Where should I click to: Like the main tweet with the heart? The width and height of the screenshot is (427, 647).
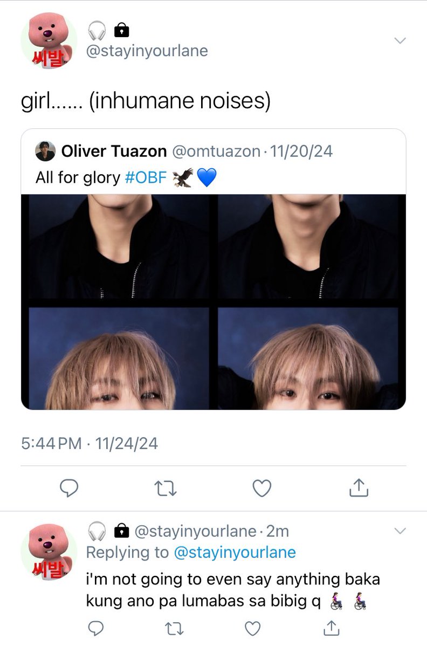click(261, 488)
